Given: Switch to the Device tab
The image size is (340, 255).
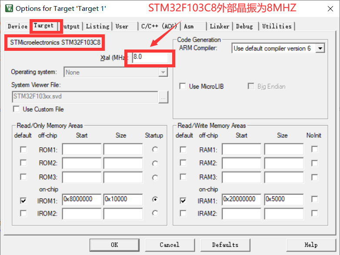Looking at the screenshot, I should pos(17,26).
